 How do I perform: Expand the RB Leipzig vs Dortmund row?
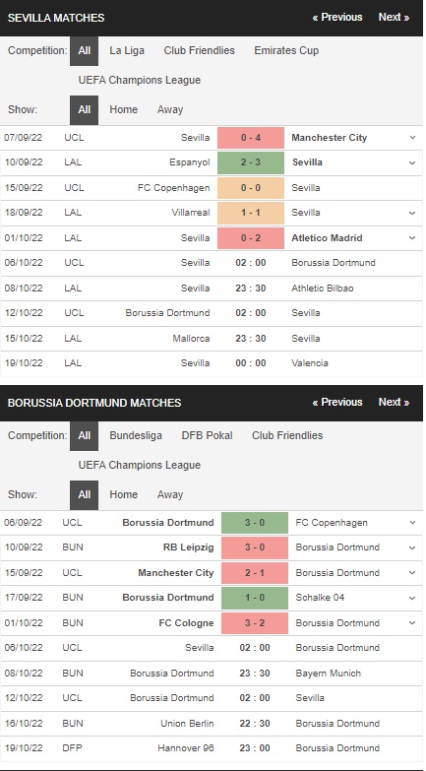(x=413, y=547)
